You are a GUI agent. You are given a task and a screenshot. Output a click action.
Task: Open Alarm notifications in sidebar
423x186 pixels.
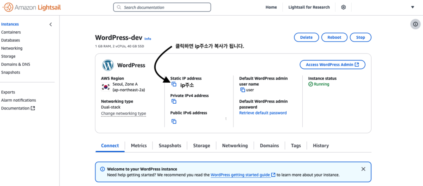click(x=19, y=100)
